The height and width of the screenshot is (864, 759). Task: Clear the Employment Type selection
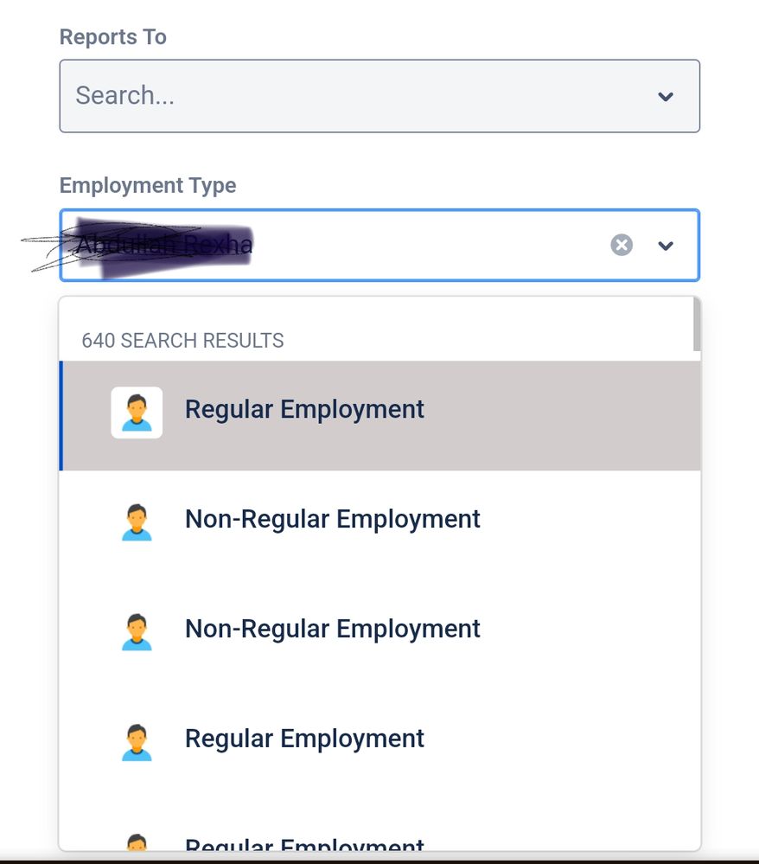pos(622,245)
